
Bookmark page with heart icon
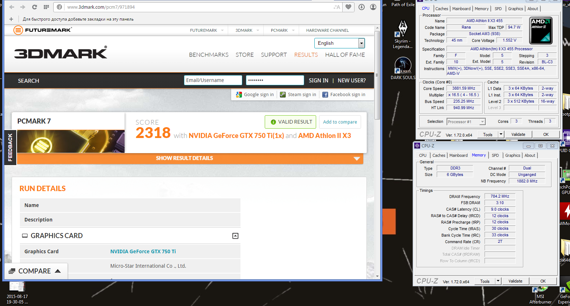(348, 7)
